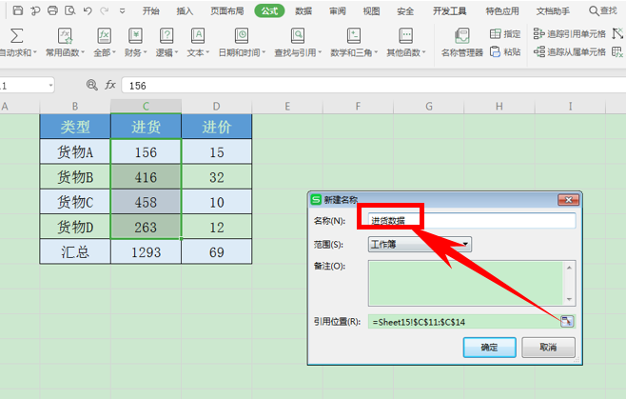Click the 引用位置 reference field
Image resolution: width=626 pixels, height=399 pixels.
click(464, 322)
